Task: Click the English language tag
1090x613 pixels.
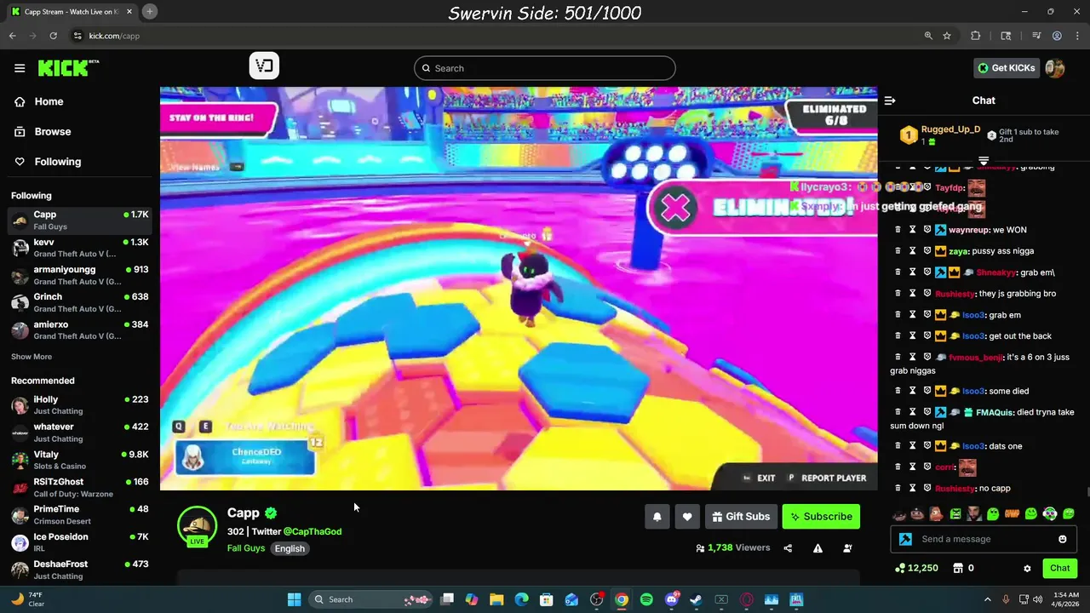Action: 290,548
